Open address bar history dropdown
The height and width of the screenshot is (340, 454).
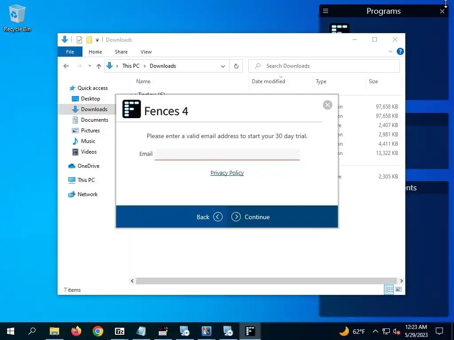point(223,66)
